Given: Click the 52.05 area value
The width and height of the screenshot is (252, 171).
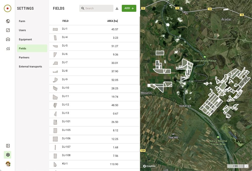Looking at the screenshot, I should click(115, 80).
